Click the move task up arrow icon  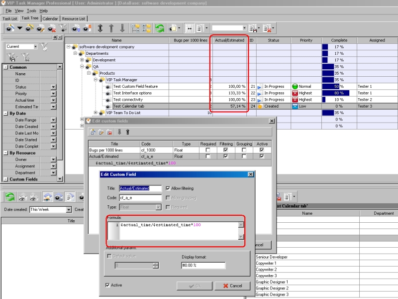(111, 28)
